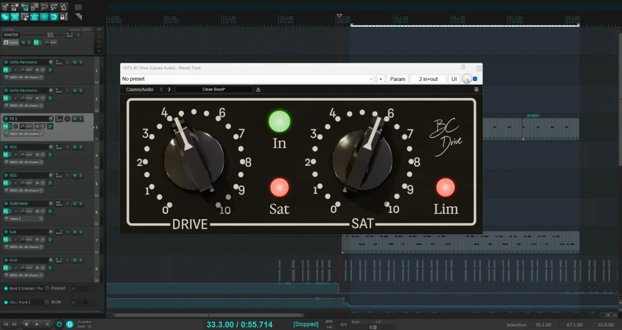Mute the FX 1 track

point(75,119)
